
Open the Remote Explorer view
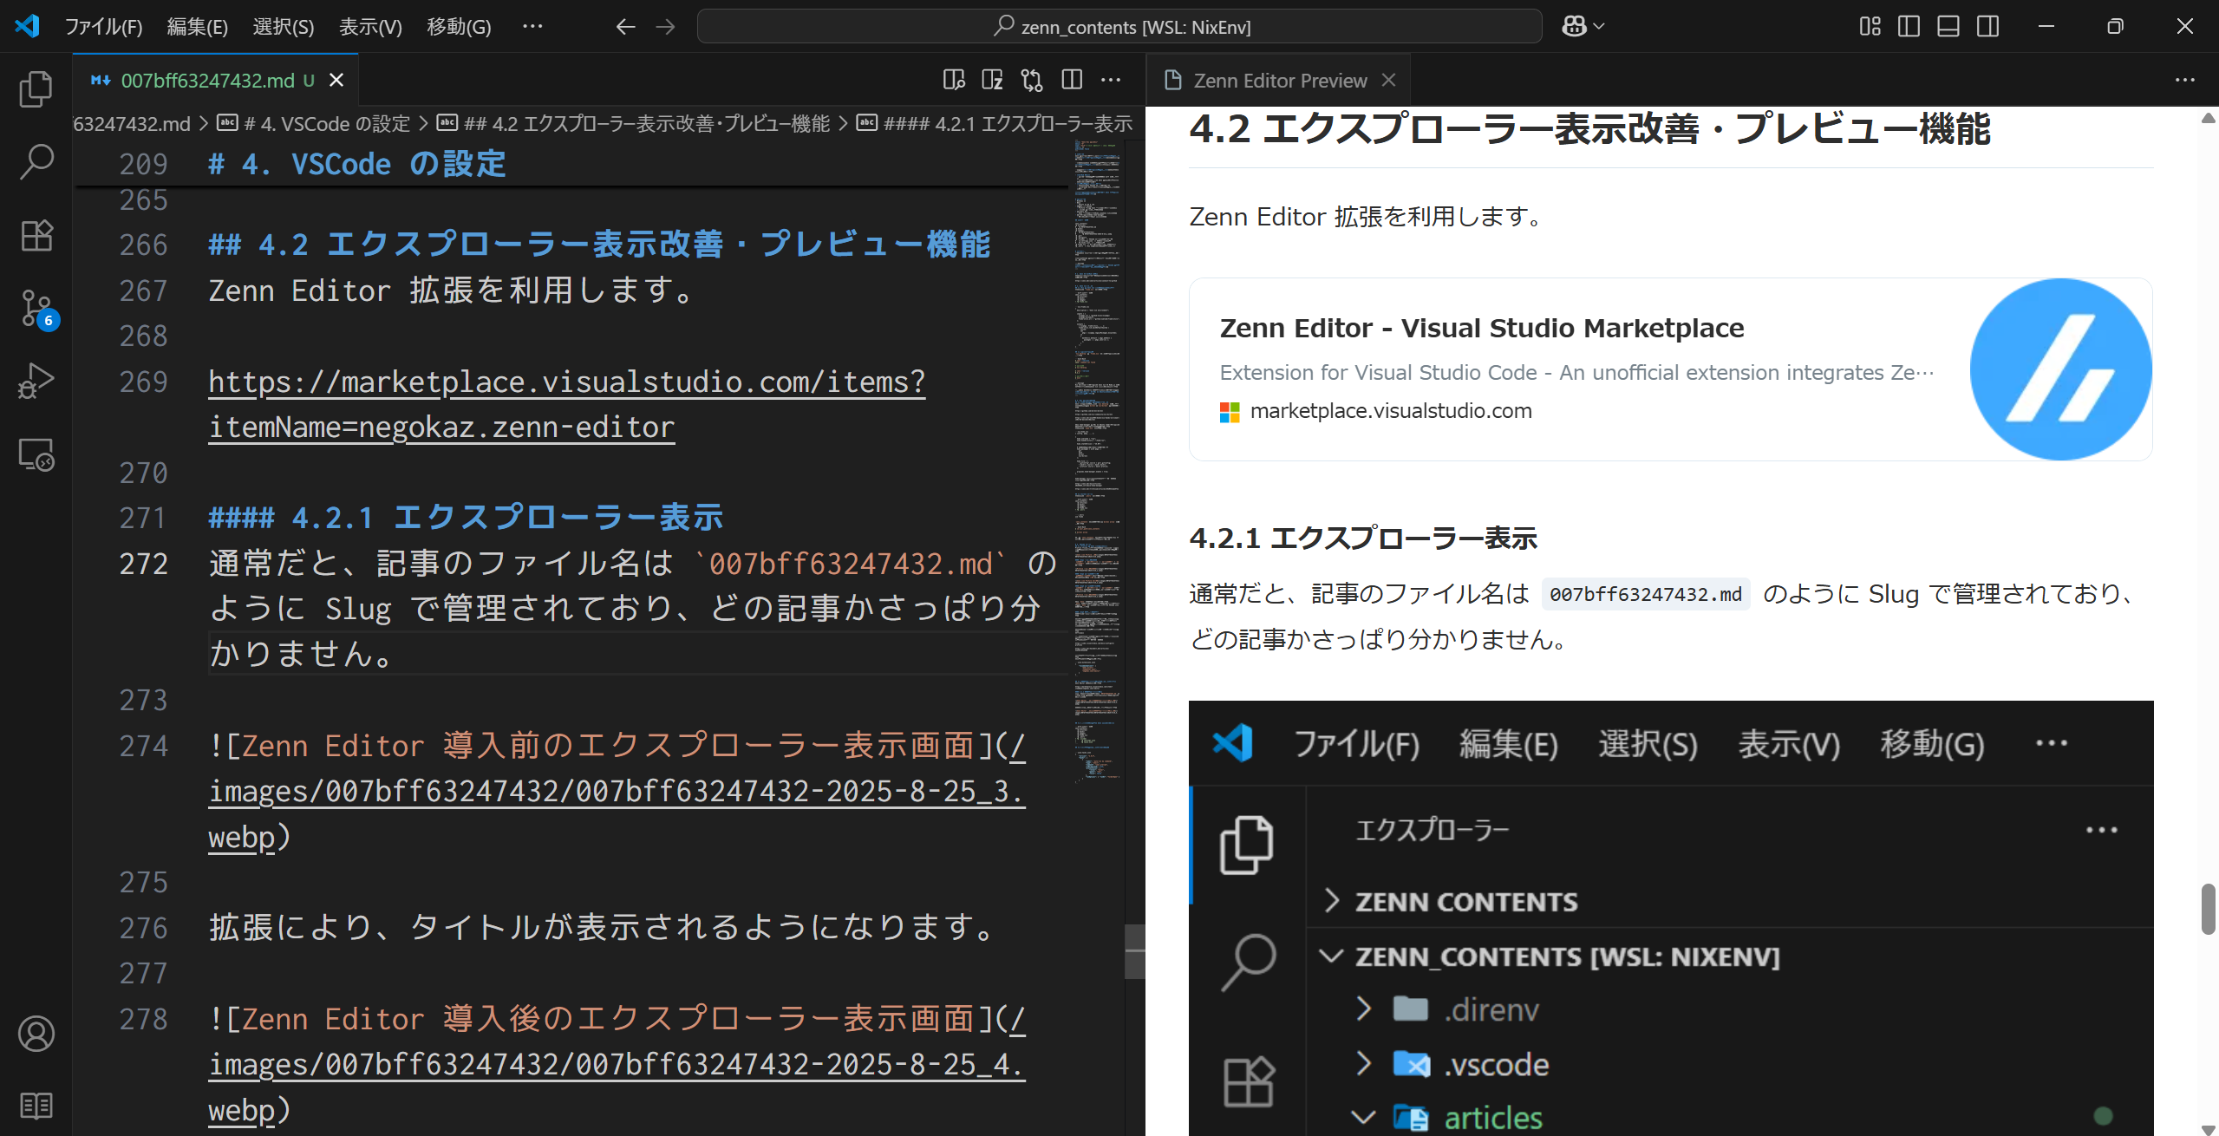(x=36, y=454)
